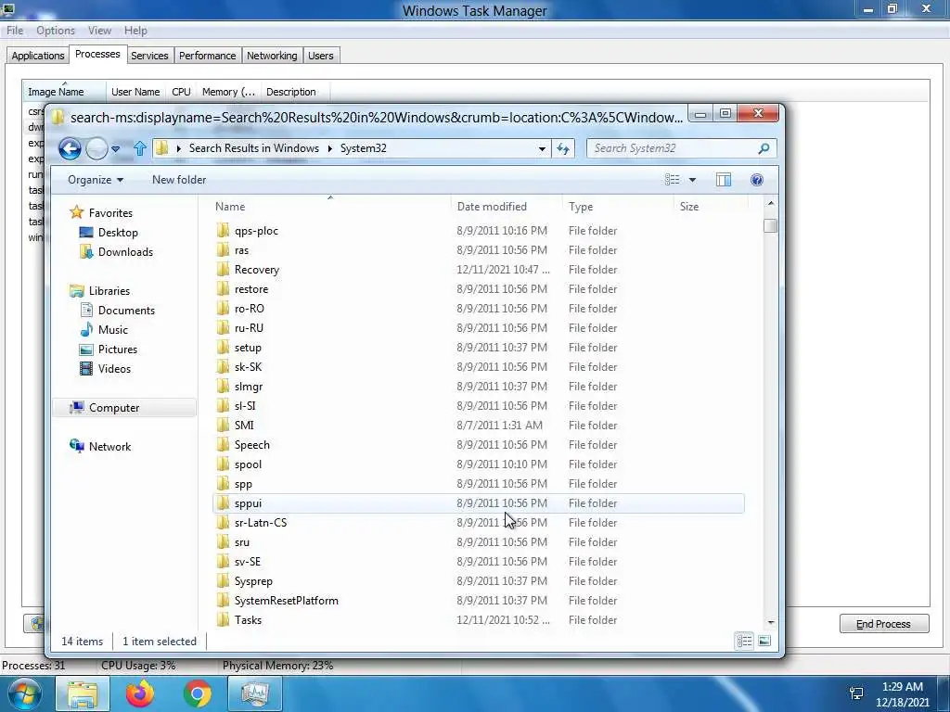Open Firefox from the taskbar
The width and height of the screenshot is (950, 712).
(x=140, y=693)
